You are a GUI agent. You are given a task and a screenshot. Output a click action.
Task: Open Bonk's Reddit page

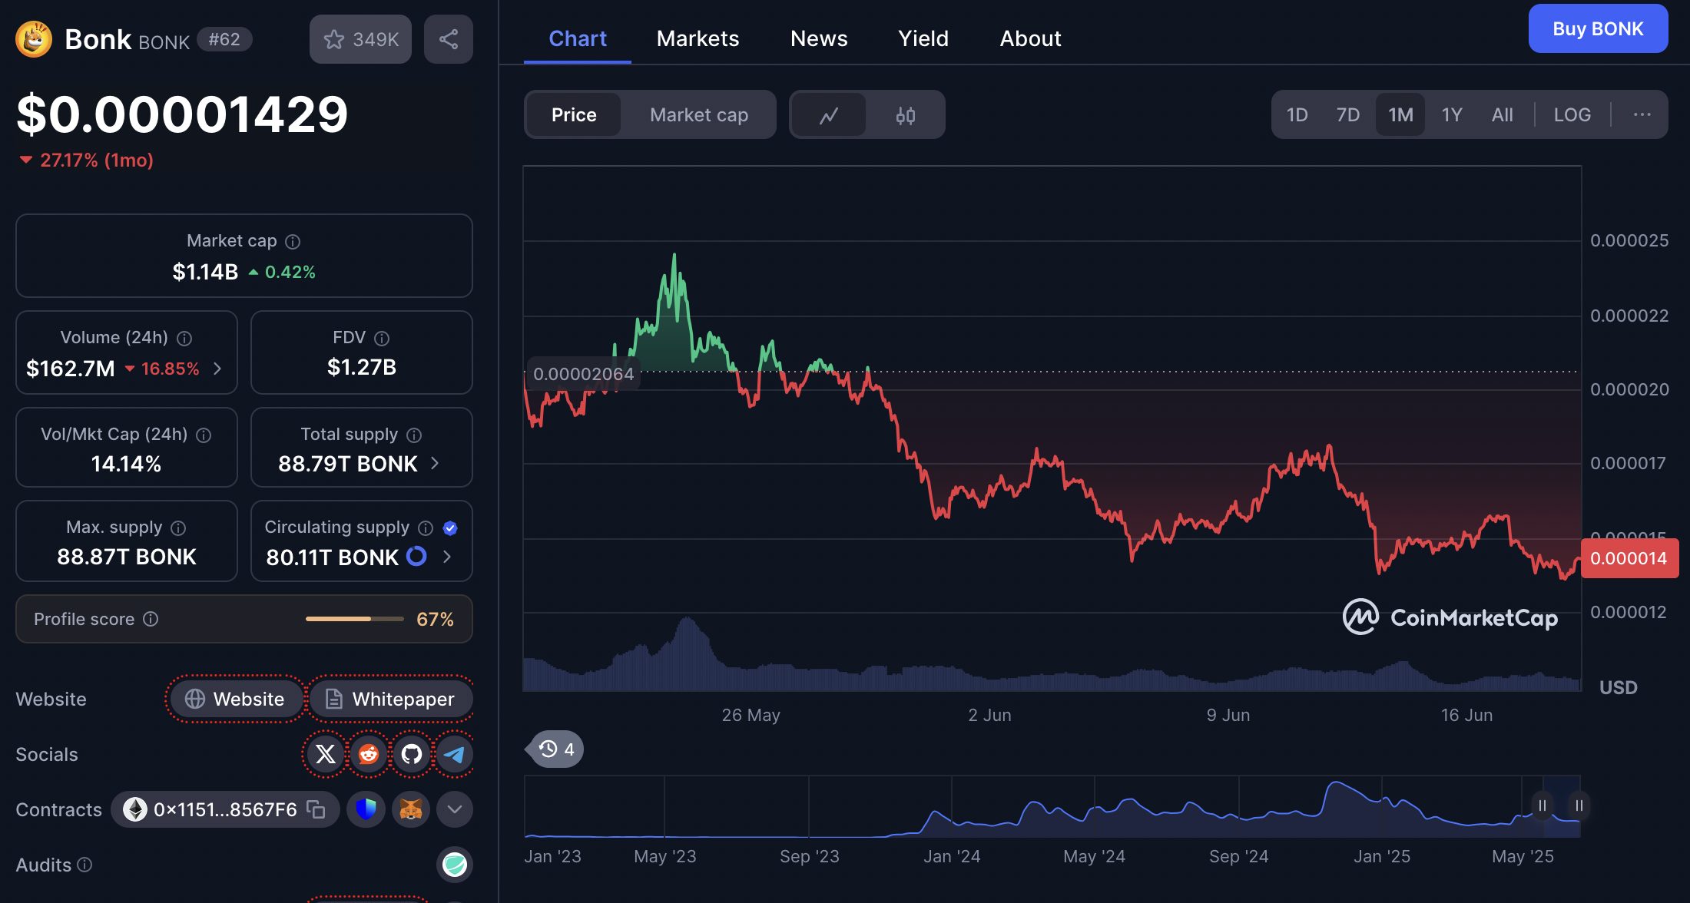pos(369,754)
